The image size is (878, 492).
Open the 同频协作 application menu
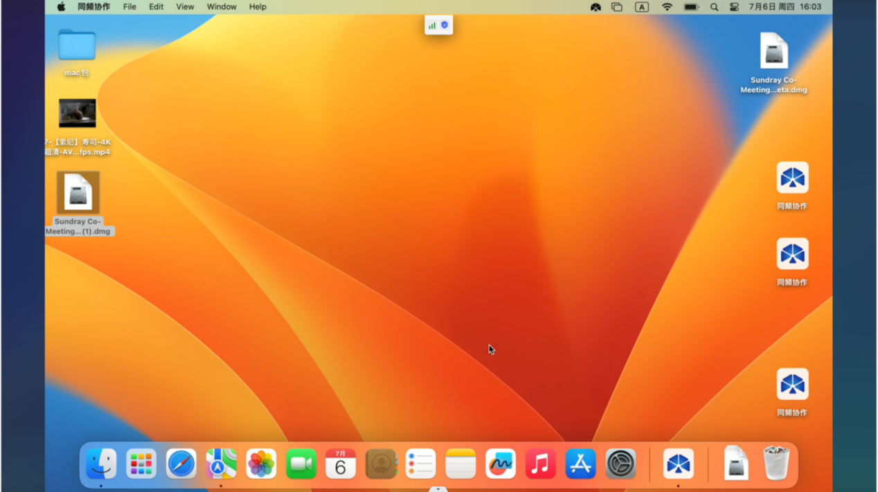[x=93, y=7]
